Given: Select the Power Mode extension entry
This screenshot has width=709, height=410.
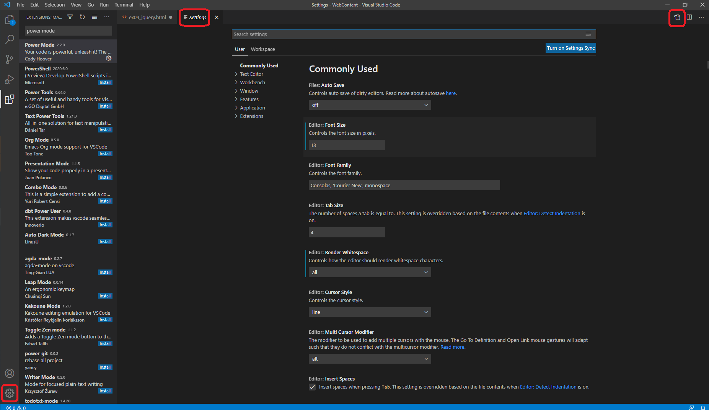Looking at the screenshot, I should click(68, 51).
